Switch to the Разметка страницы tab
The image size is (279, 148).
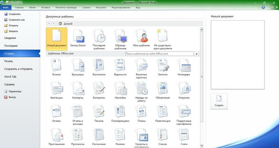(x=66, y=7)
